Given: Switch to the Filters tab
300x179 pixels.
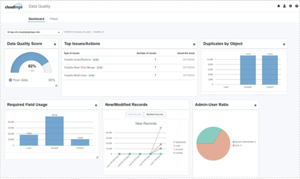Looking at the screenshot, I should coord(54,19).
